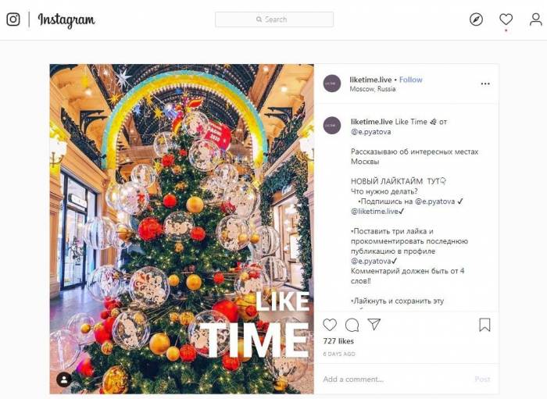Like the post with the heart icon
The height and width of the screenshot is (399, 547).
pyautogui.click(x=330, y=325)
